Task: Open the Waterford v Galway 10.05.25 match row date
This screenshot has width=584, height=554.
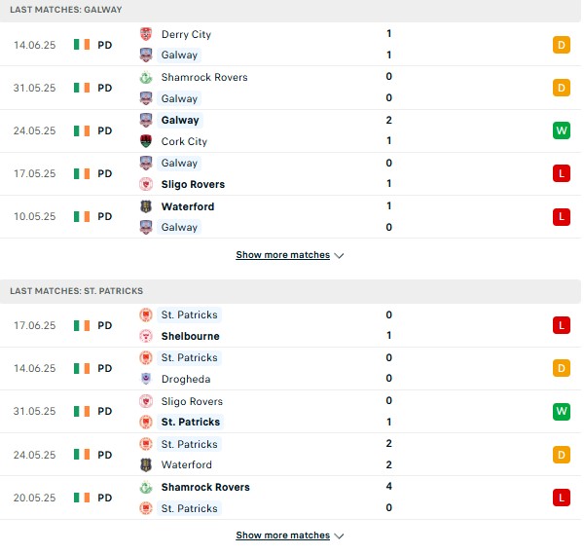Action: click(x=35, y=216)
